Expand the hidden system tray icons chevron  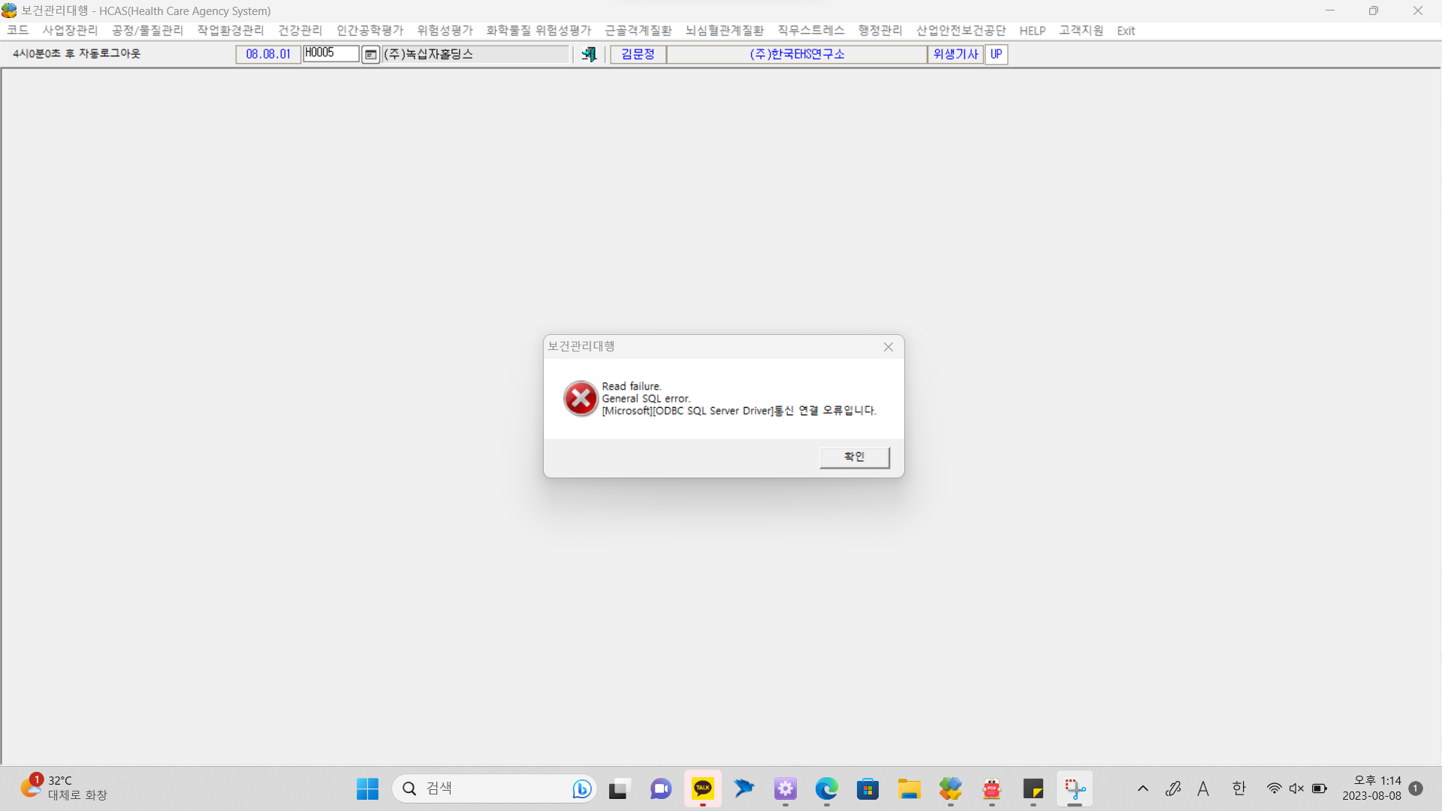pyautogui.click(x=1143, y=788)
